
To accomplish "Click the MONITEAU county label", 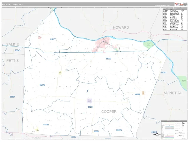I will 173,93.
